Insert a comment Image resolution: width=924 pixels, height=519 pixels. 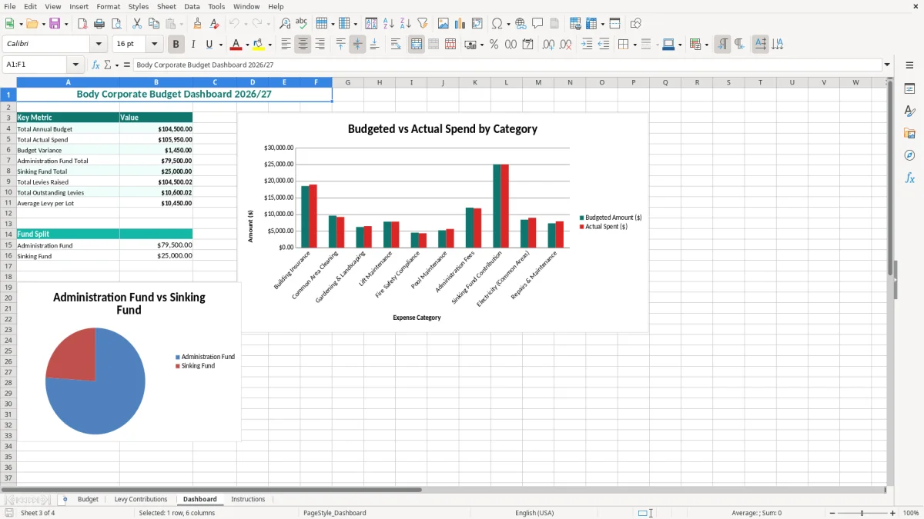coord(537,24)
